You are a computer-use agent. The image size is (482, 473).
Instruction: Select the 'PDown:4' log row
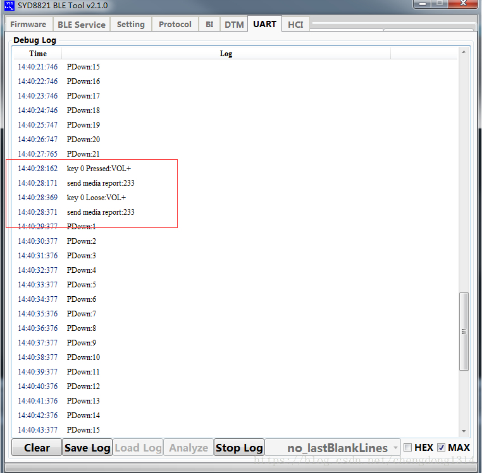(x=235, y=270)
